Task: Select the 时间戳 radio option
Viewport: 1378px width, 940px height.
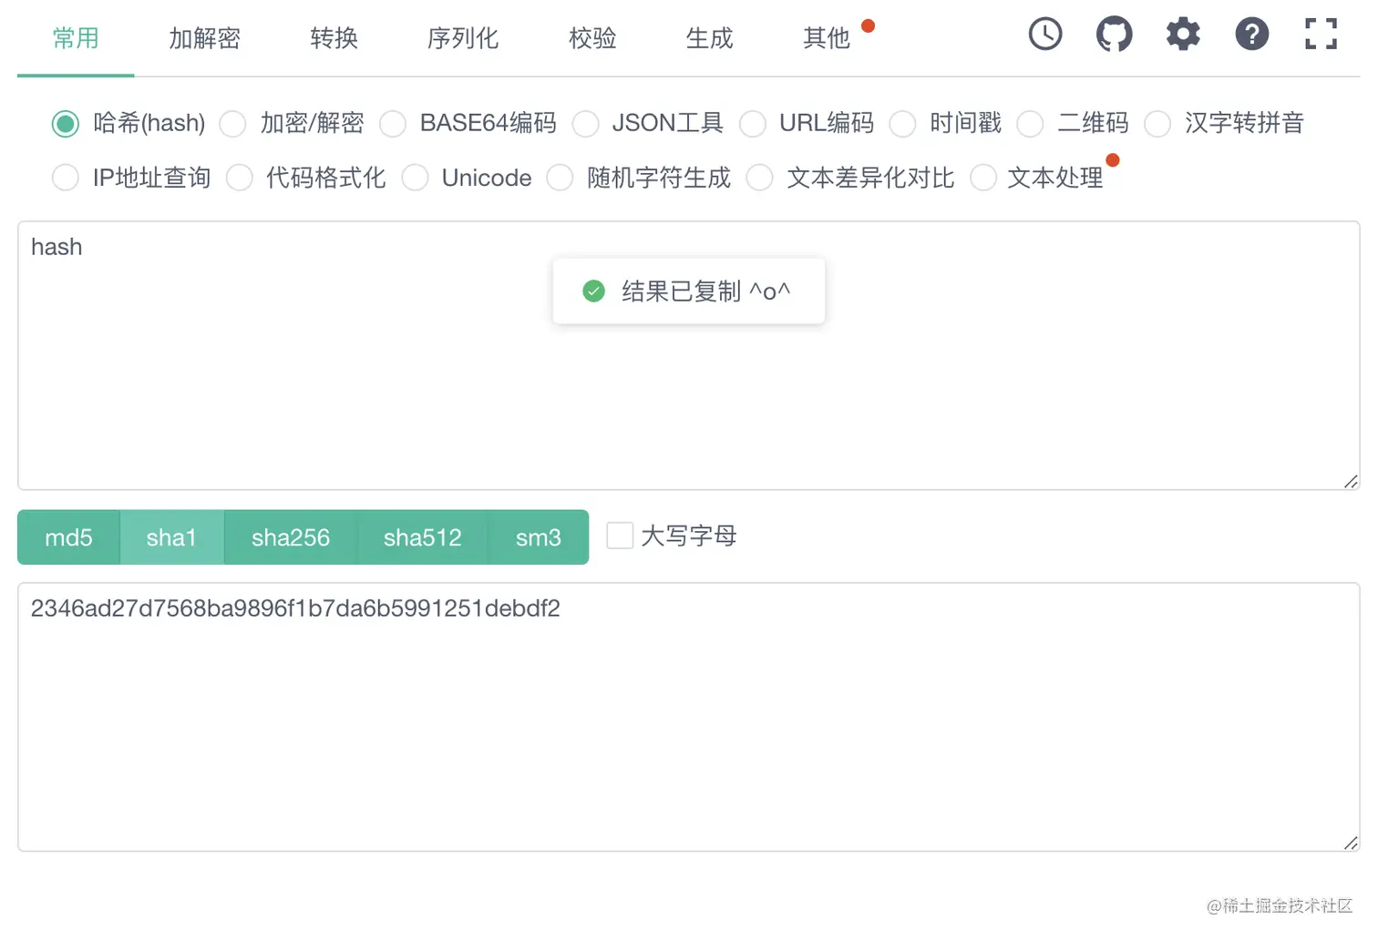Action: (902, 124)
